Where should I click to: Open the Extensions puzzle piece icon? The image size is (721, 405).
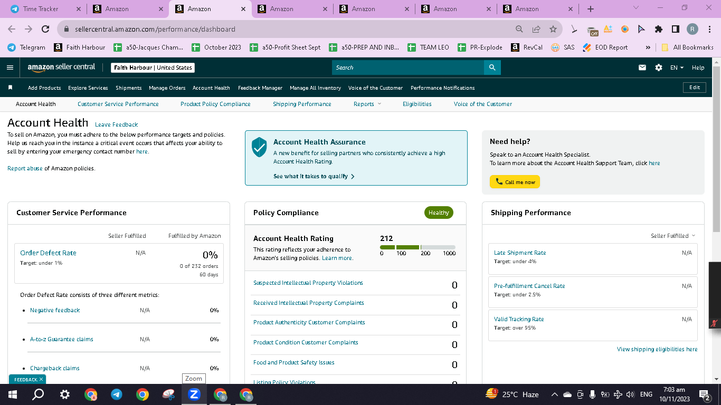[x=659, y=29]
